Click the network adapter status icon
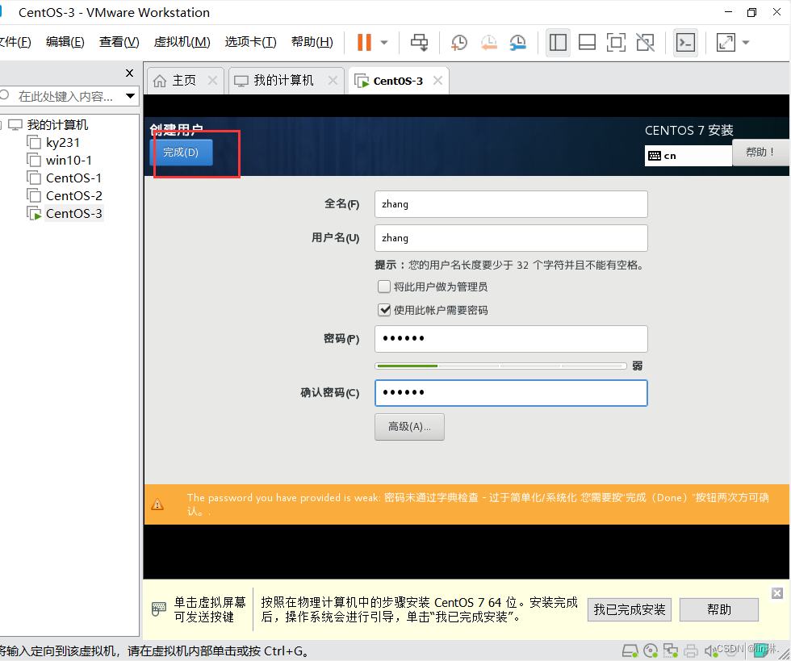This screenshot has width=791, height=661. click(x=671, y=651)
